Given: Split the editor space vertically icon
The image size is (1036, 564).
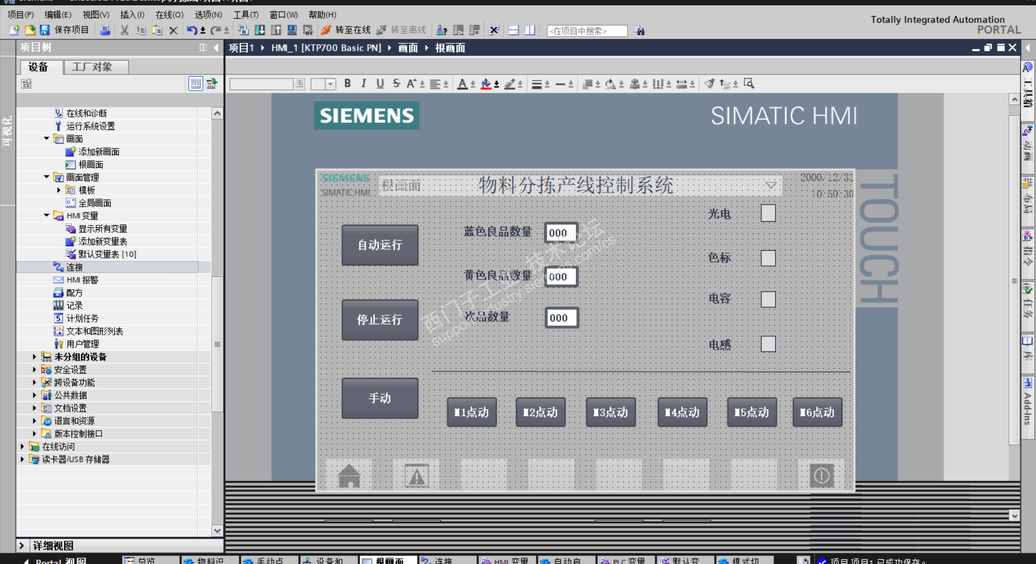Looking at the screenshot, I should coord(530,30).
